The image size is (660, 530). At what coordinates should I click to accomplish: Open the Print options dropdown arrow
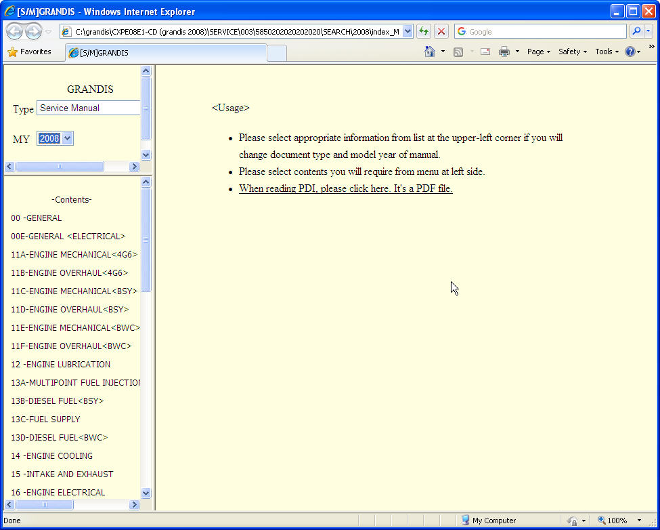point(517,52)
